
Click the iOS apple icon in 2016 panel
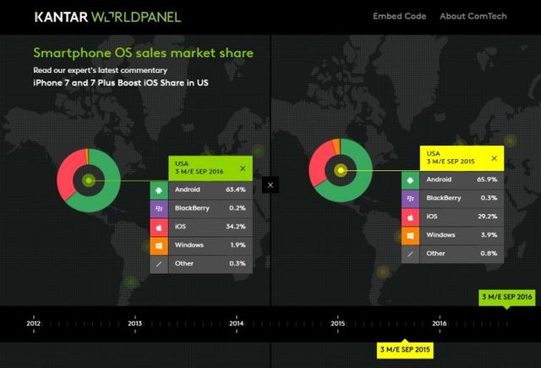point(158,228)
